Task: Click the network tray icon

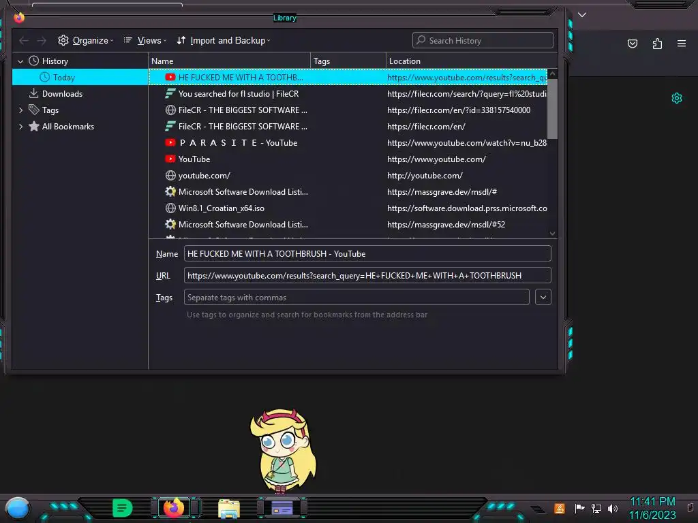Action: click(596, 508)
